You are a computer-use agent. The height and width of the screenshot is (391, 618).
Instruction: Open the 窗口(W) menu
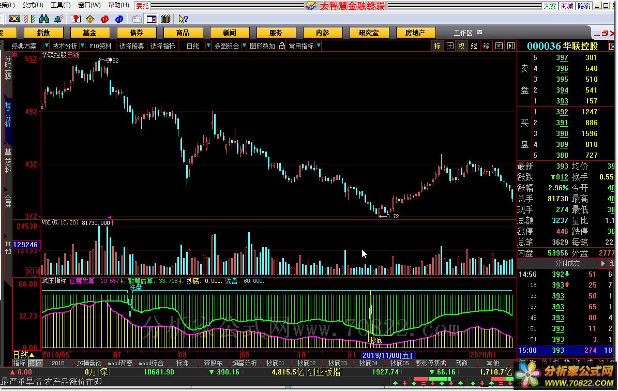[x=89, y=5]
